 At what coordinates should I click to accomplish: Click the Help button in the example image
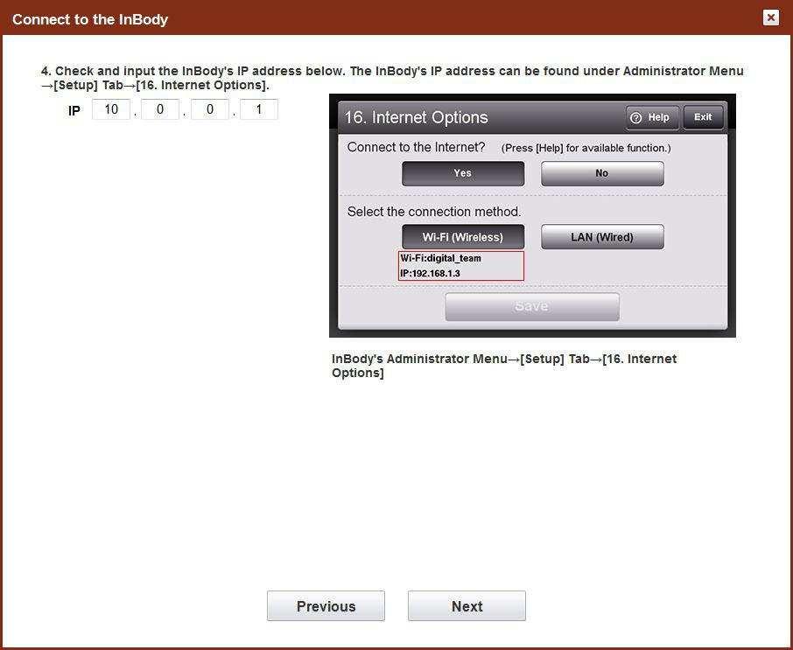pos(651,117)
